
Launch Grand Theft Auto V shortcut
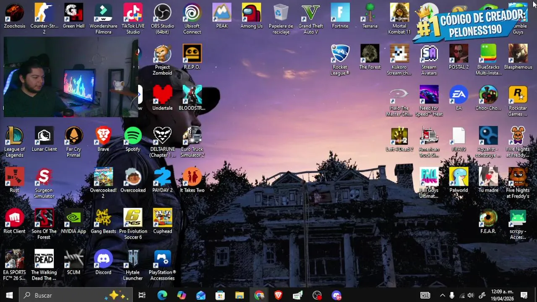(x=311, y=19)
